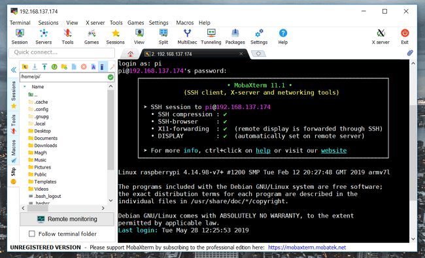Create new file in SFTP toolbar

coord(74,67)
